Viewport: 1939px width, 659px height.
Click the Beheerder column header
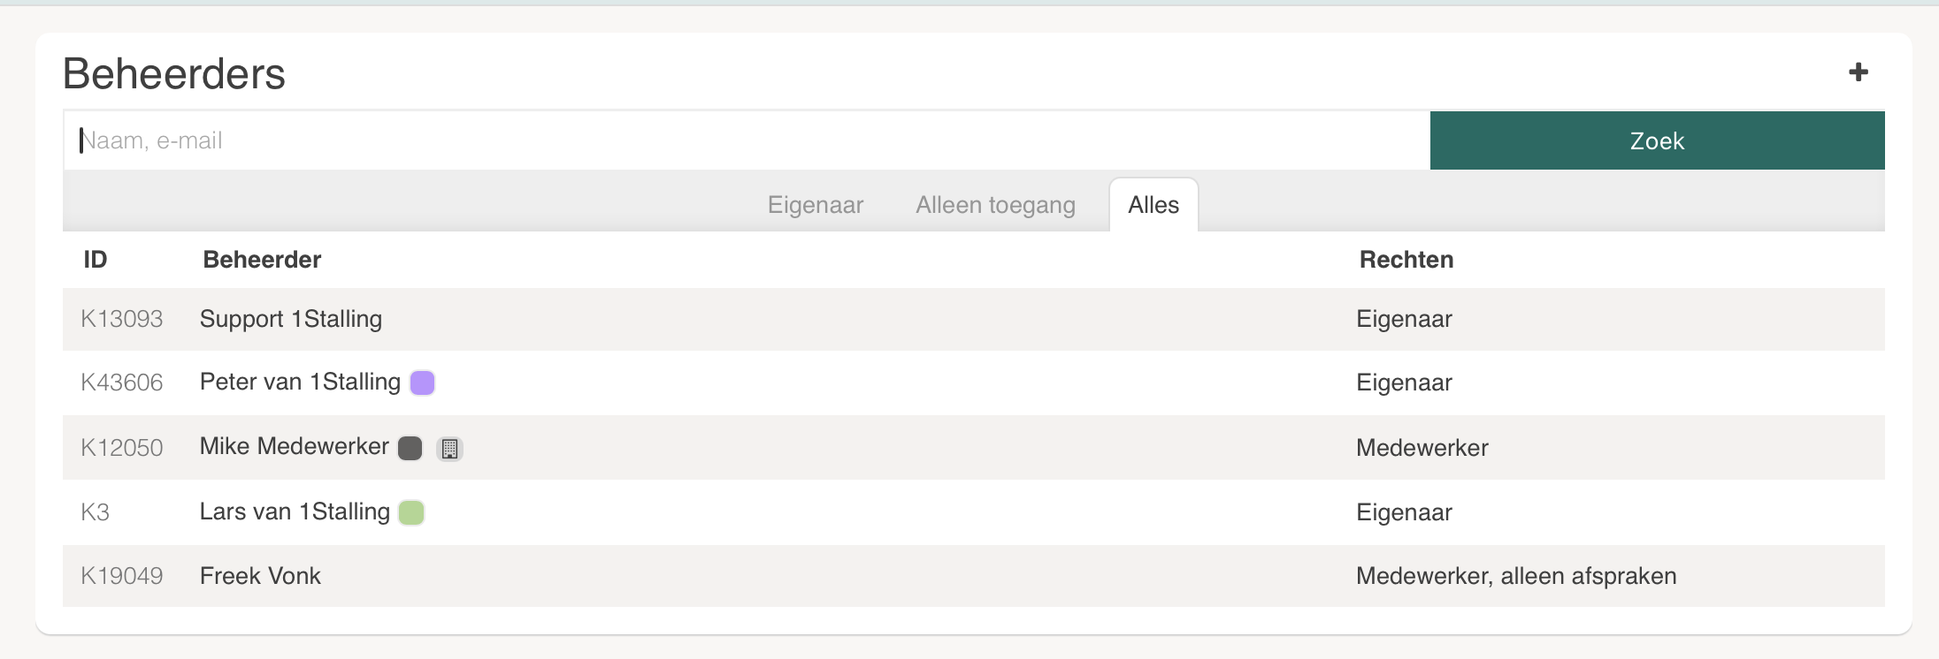262,260
